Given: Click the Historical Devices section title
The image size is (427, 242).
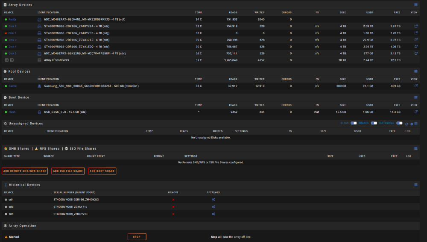Looking at the screenshot, I should click(24, 185).
